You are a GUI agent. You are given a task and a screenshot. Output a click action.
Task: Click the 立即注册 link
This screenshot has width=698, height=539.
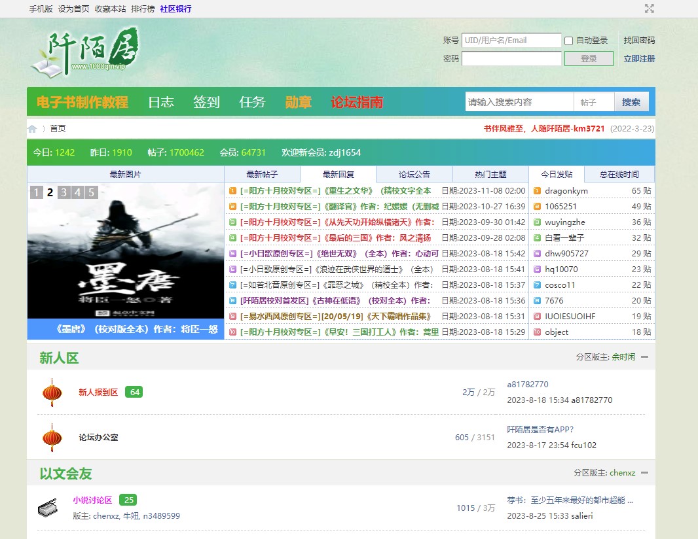click(638, 59)
